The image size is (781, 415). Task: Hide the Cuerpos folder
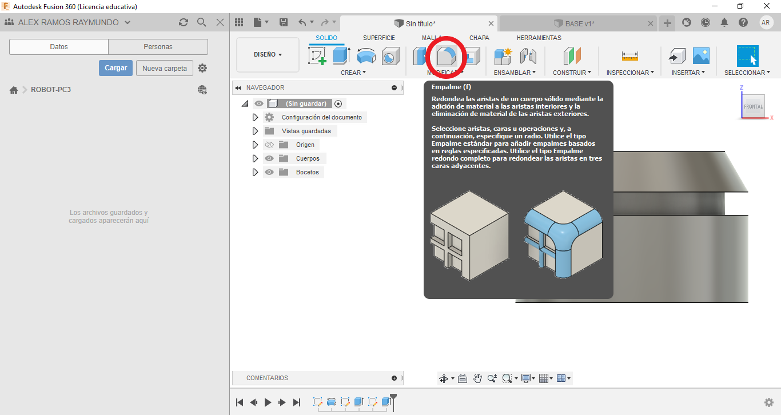pos(269,158)
